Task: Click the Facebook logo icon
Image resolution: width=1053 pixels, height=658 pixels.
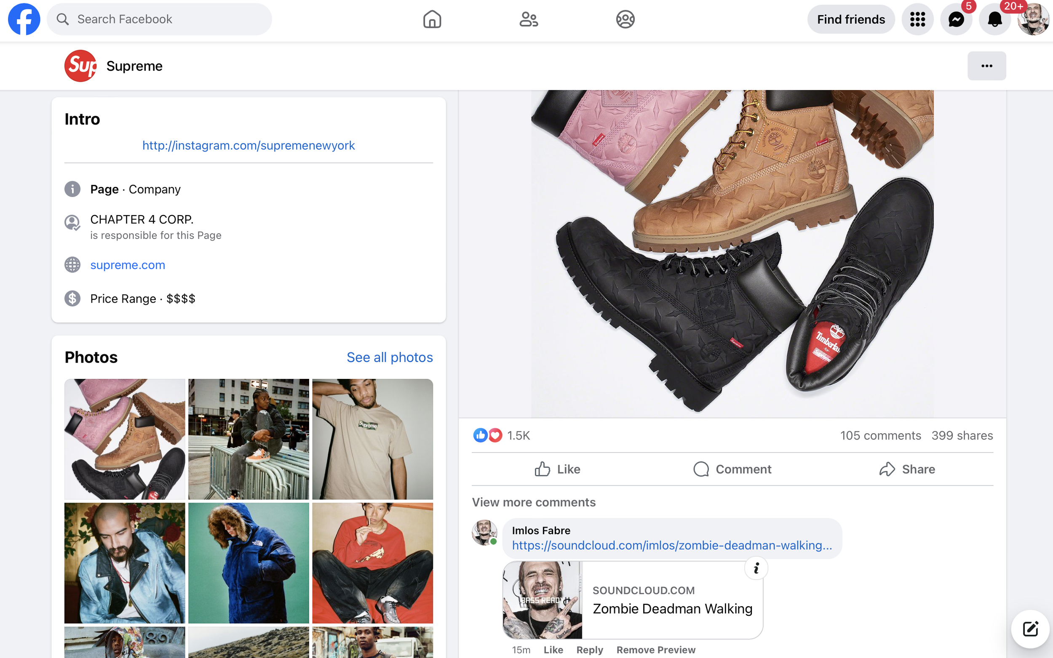Action: point(24,19)
